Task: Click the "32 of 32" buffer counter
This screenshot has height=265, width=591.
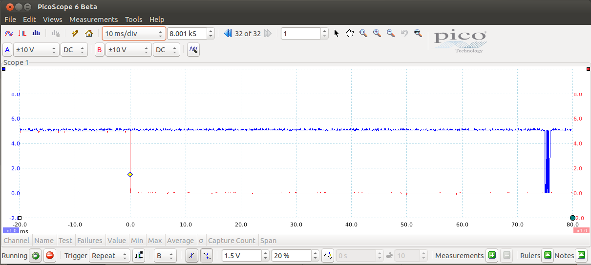Action: click(x=248, y=34)
